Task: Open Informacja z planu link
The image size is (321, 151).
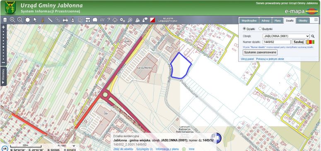Action: 167,149
